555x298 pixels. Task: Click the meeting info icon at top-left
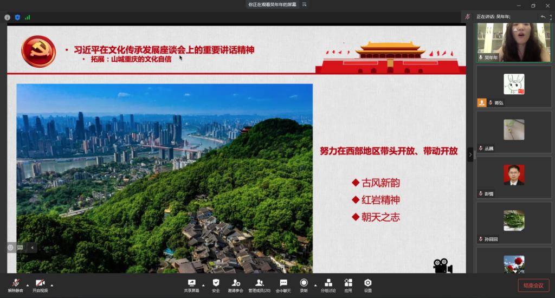click(x=8, y=17)
